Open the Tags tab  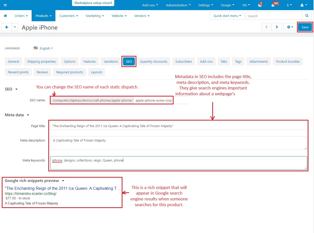coord(238,61)
